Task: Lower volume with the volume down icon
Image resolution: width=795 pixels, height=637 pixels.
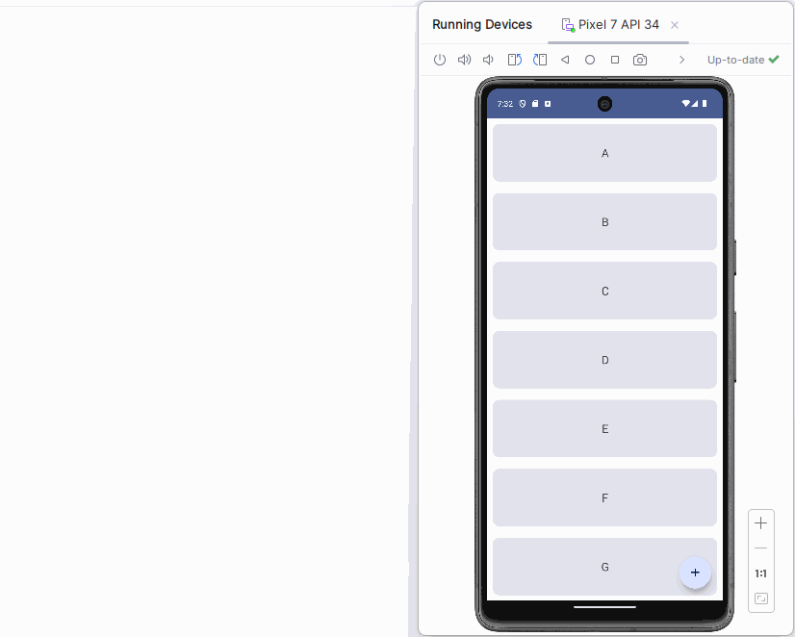Action: (488, 60)
